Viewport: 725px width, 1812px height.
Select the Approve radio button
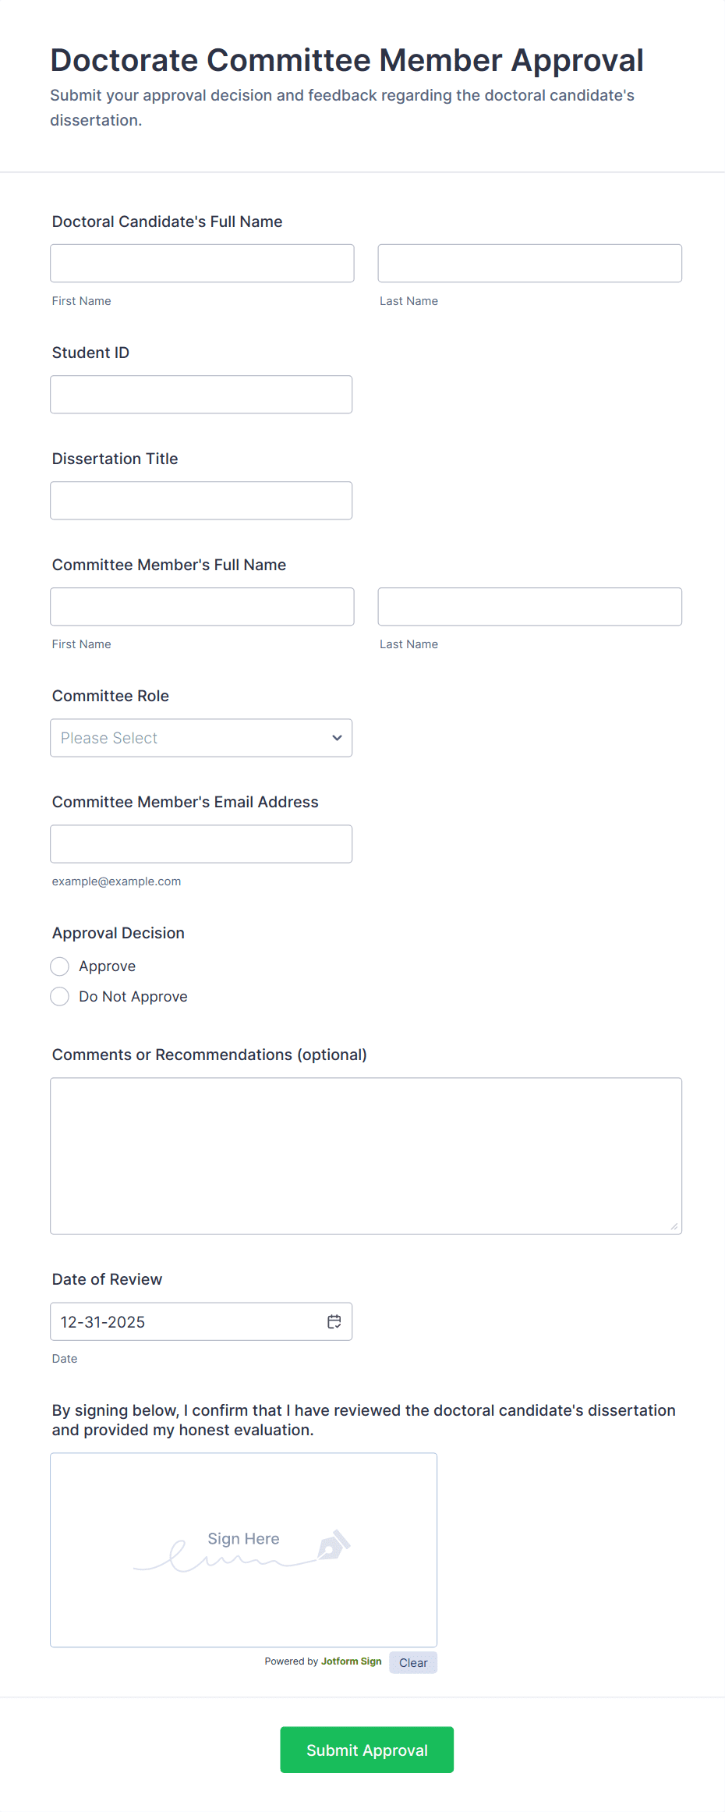pyautogui.click(x=59, y=966)
